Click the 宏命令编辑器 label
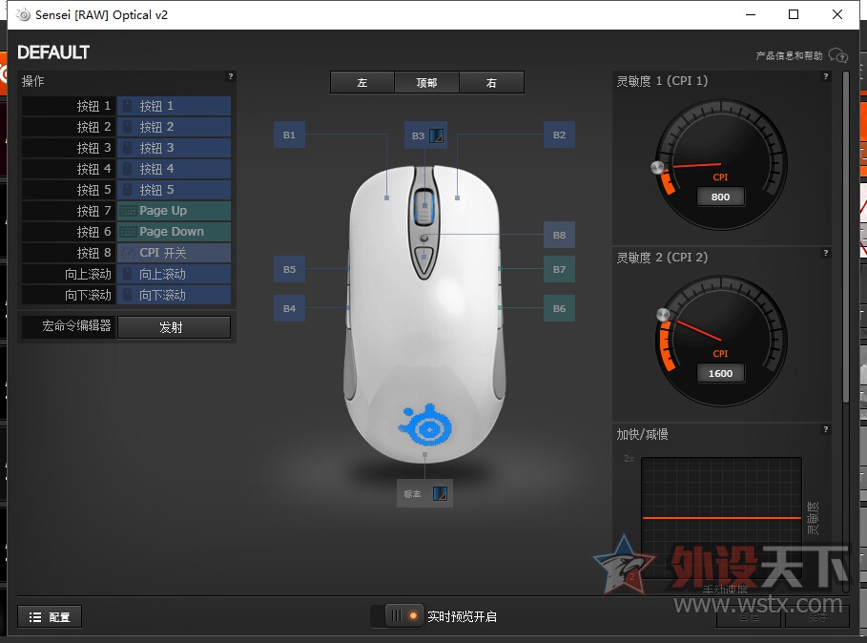 [76, 325]
